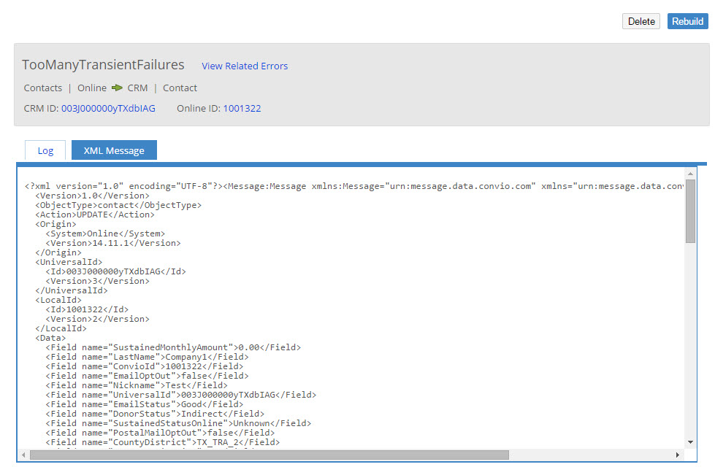Image resolution: width=715 pixels, height=467 pixels.
Task: Click the System Online line
Action: click(105, 233)
